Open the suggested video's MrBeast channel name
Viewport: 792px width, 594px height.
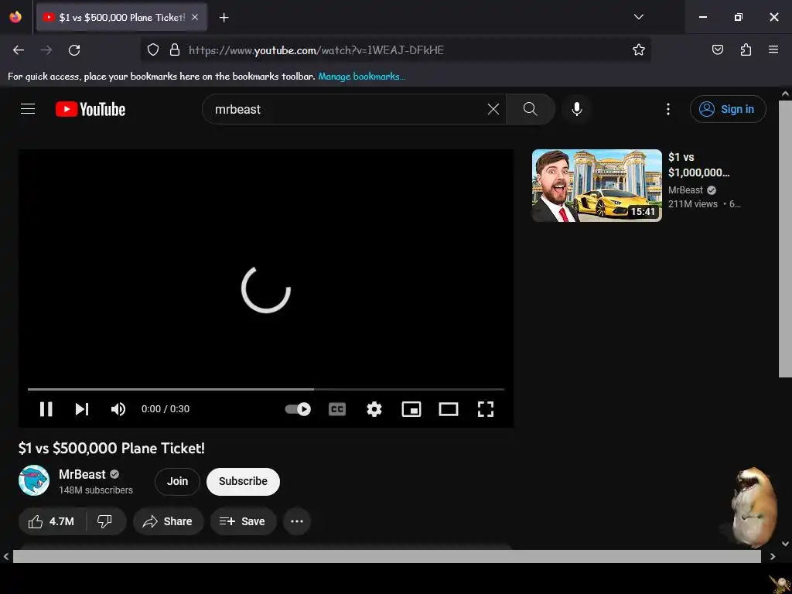(x=685, y=190)
